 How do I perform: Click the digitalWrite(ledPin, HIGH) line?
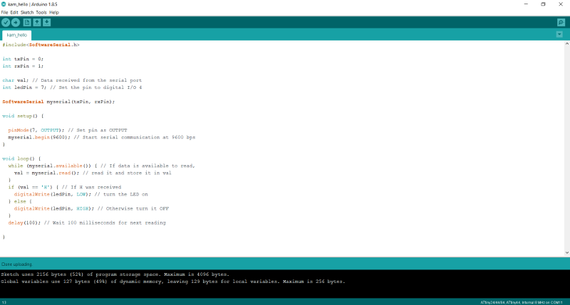pos(91,208)
